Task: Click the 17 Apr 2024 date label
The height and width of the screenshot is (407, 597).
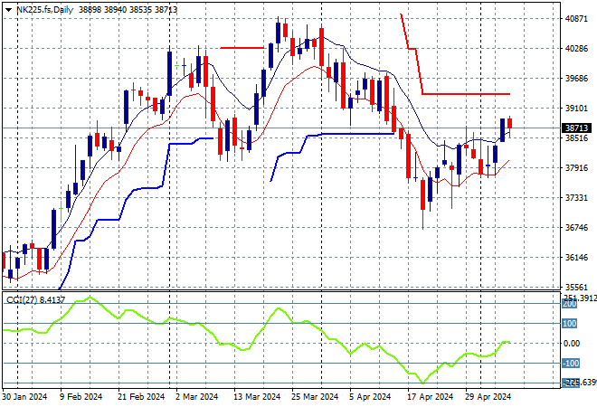Action: [431, 397]
